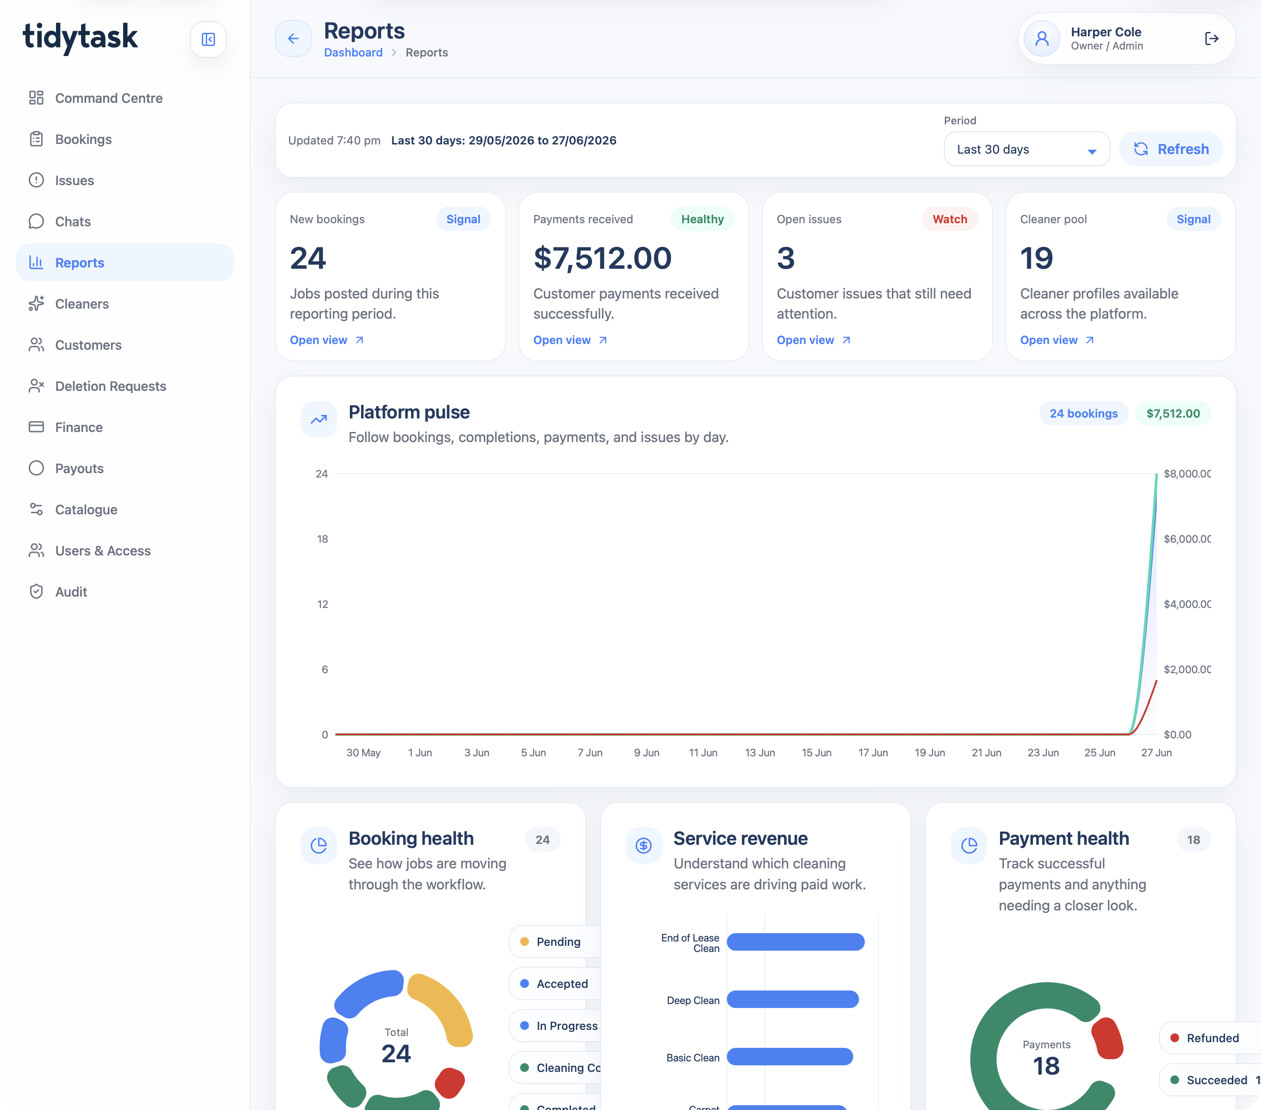The width and height of the screenshot is (1261, 1110).
Task: Click the arrow icon on New bookings Open view
Action: tap(359, 340)
